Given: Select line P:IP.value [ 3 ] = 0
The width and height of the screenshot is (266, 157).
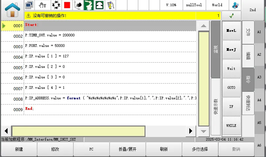Looking at the screenshot, I should 98,78.
